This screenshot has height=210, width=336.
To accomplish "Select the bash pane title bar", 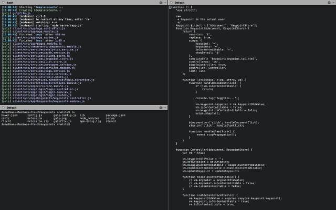I will pos(84,3).
